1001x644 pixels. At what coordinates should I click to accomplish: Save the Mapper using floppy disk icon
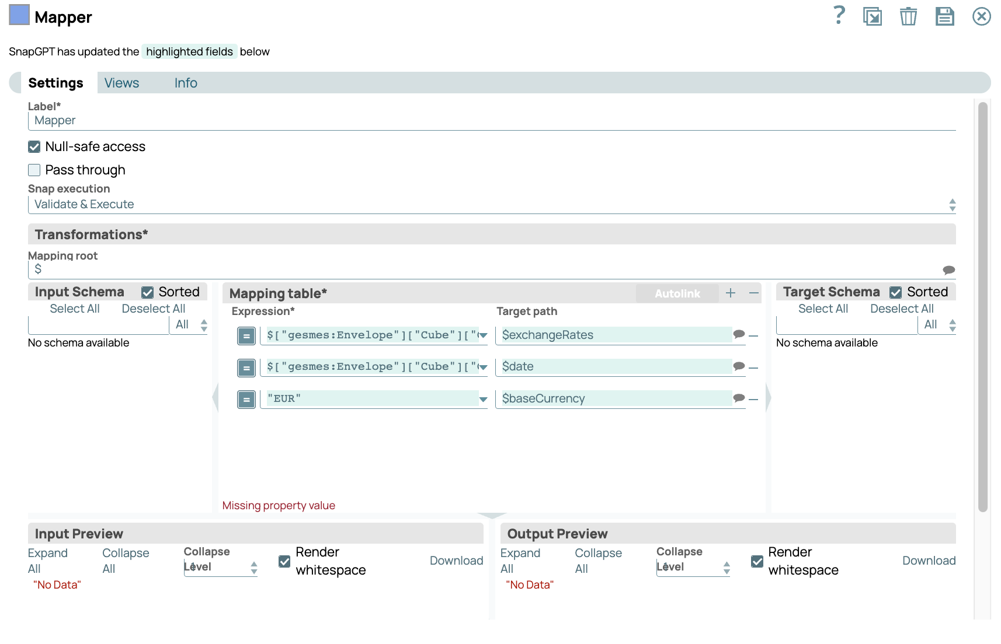(944, 16)
